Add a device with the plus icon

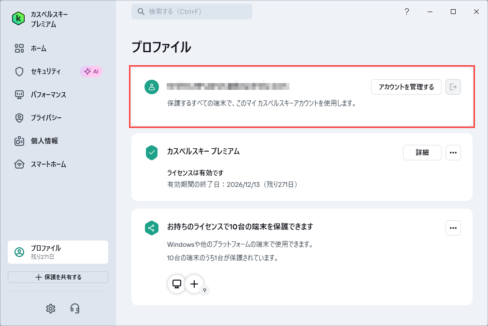[194, 283]
